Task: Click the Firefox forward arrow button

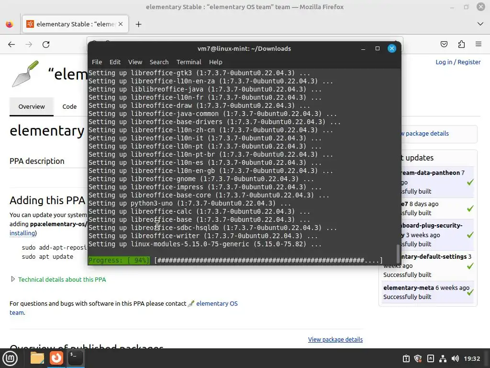Action: [29, 45]
